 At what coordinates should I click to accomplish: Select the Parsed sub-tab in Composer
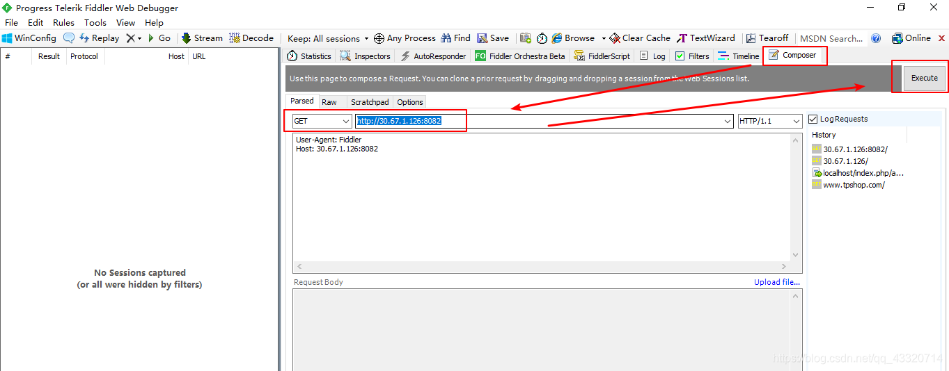[x=302, y=101]
